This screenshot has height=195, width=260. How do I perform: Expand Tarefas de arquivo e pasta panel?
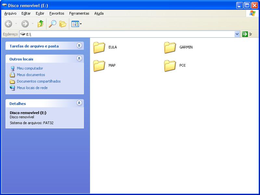(79, 45)
